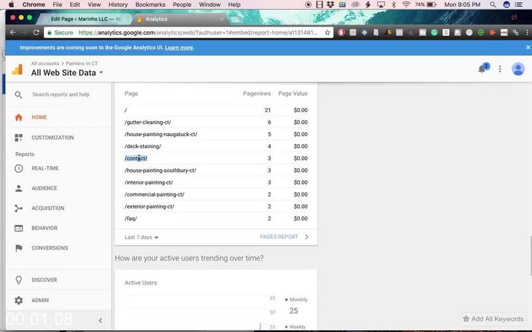The image size is (532, 332).
Task: Click the Wi-Fi status icon
Action: click(x=406, y=5)
